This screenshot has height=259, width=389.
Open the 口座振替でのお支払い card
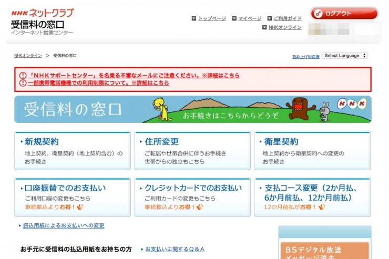click(x=73, y=197)
